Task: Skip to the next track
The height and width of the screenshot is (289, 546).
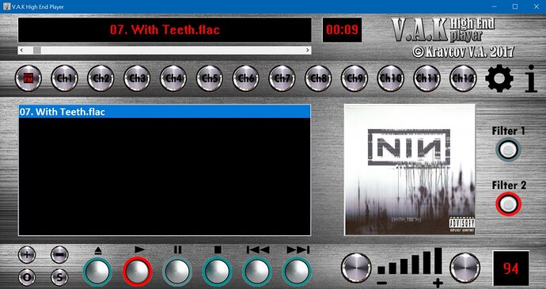Action: (297, 272)
